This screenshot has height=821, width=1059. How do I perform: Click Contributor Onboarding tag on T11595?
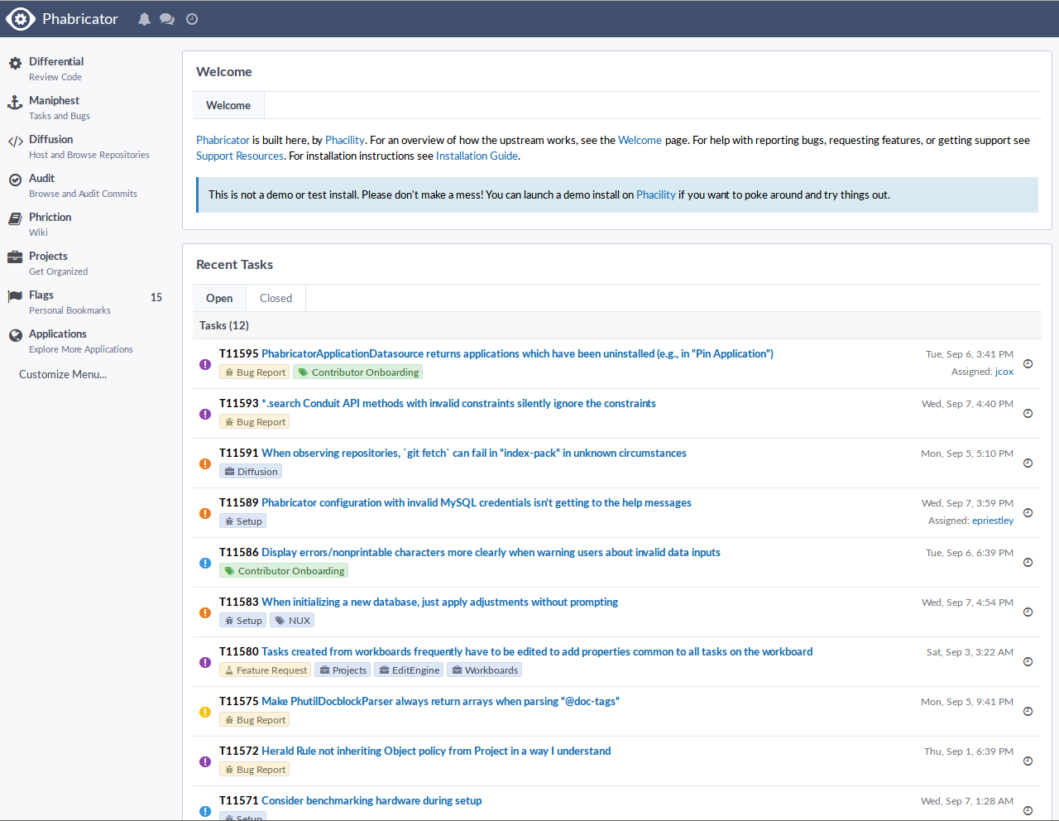tap(358, 372)
